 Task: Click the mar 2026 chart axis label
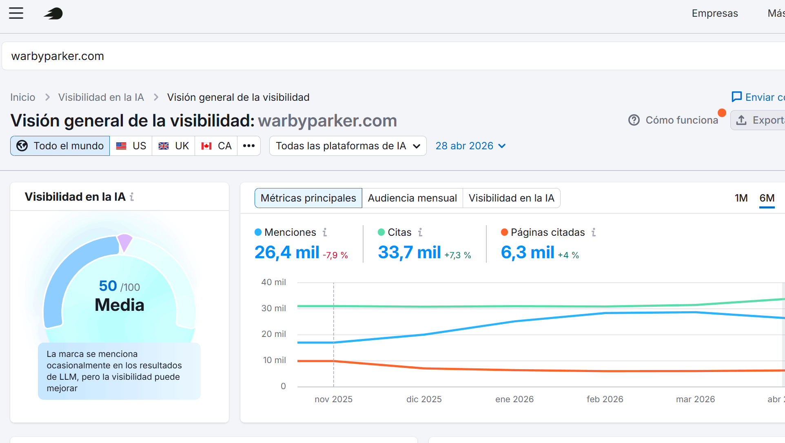[696, 399]
